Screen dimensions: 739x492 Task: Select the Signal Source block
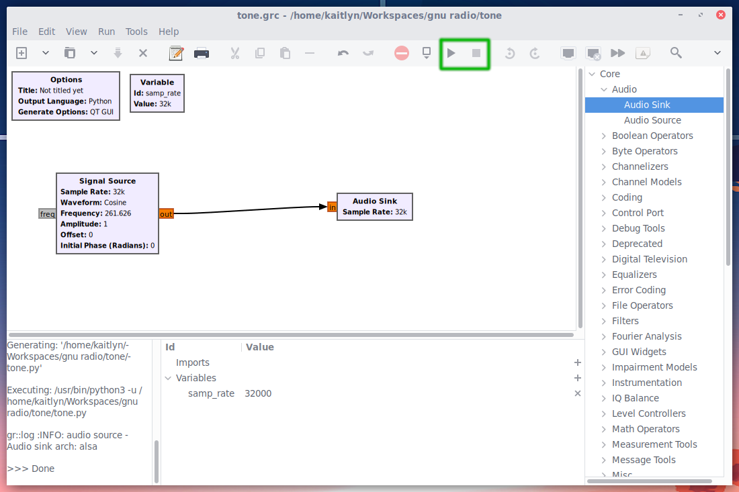[x=107, y=213]
